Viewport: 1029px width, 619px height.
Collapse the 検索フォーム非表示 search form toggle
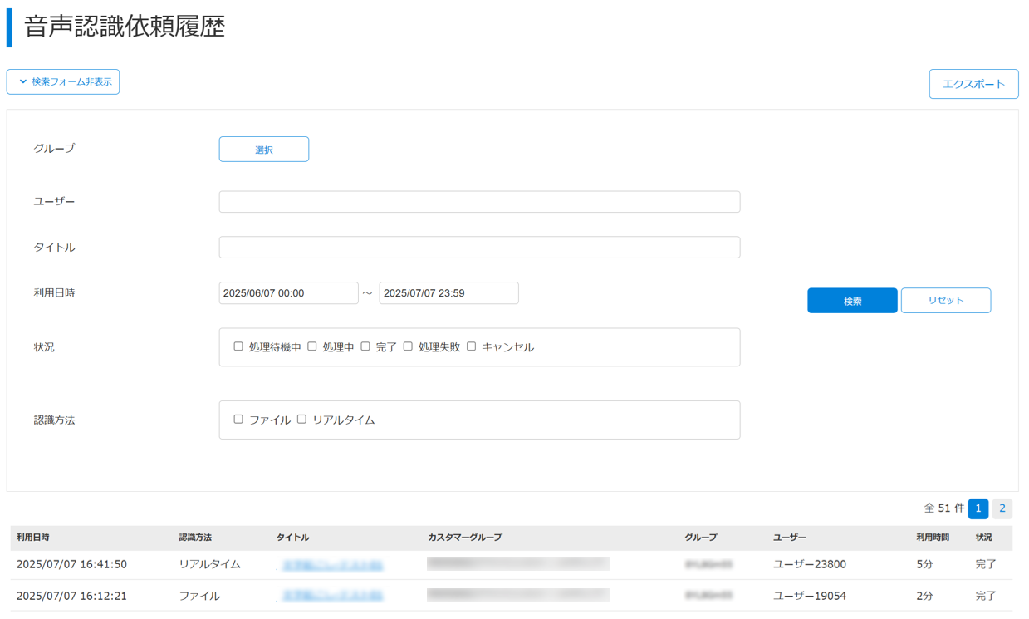63,81
